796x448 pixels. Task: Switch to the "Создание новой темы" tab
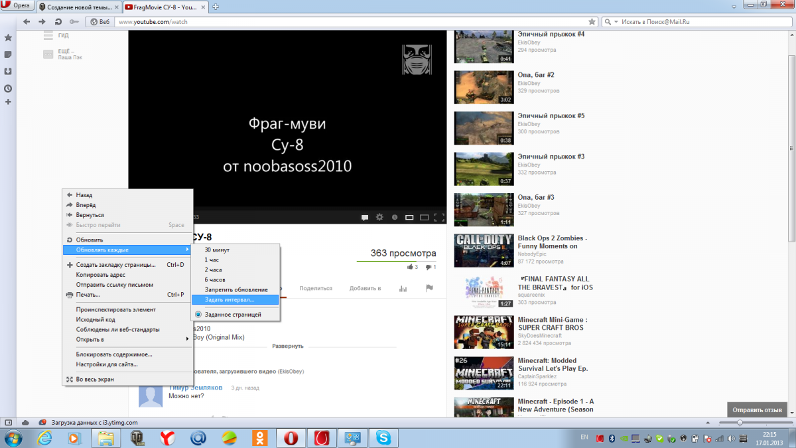(79, 7)
